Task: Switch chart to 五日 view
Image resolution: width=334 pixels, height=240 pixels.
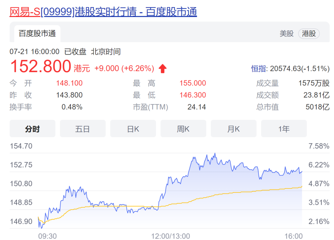Action: (x=83, y=129)
